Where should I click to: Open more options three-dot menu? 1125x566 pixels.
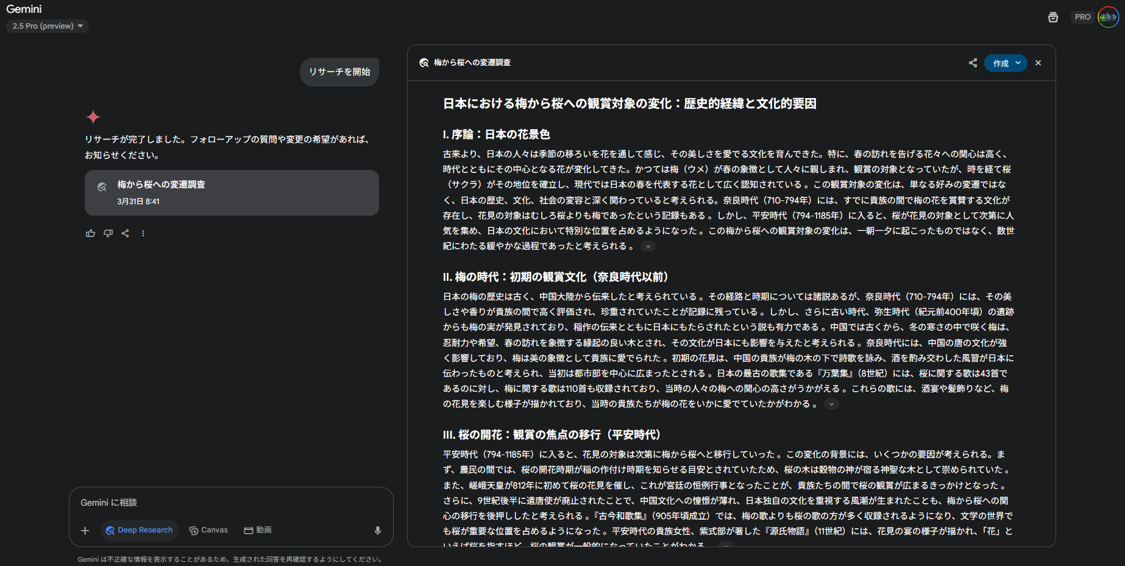click(143, 233)
